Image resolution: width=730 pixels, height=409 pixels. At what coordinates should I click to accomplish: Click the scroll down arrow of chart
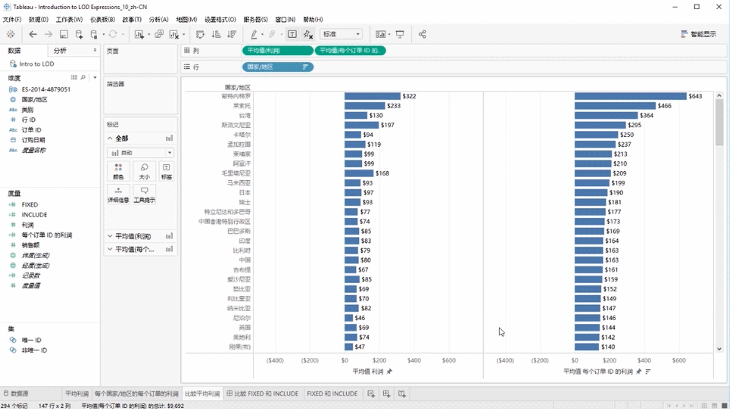[719, 349]
